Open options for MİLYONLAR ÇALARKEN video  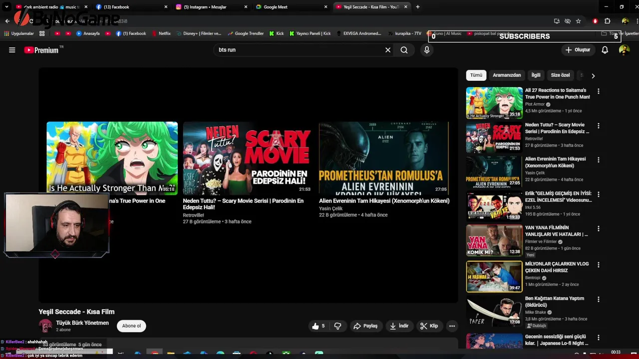point(598,265)
